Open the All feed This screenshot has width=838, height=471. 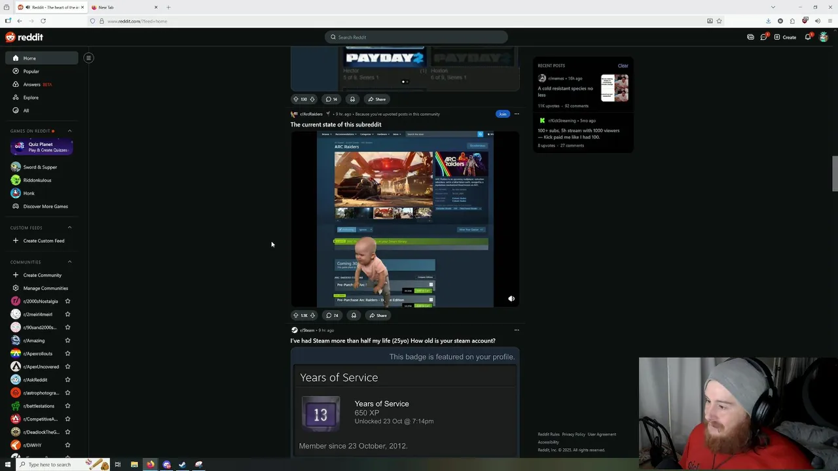click(26, 111)
